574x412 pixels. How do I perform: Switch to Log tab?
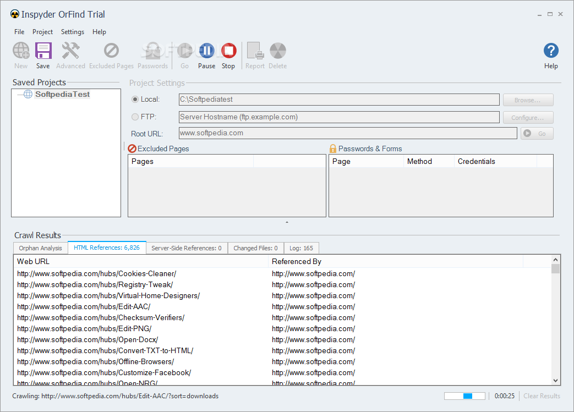coord(301,248)
